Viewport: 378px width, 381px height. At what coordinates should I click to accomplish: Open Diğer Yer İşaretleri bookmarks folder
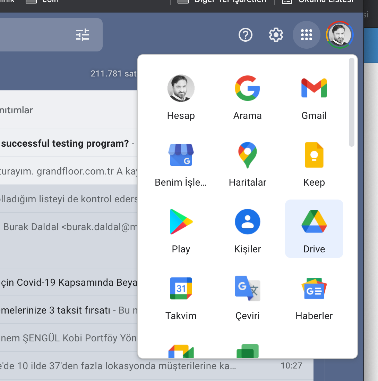click(x=222, y=1)
